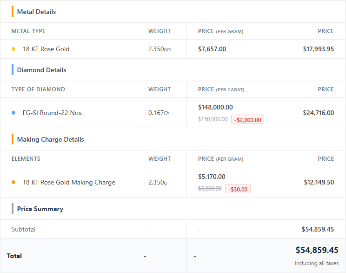The width and height of the screenshot is (346, 273).
Task: Click the blue dot beside FG-SI Round-22 Nos.
Action: click(13, 113)
